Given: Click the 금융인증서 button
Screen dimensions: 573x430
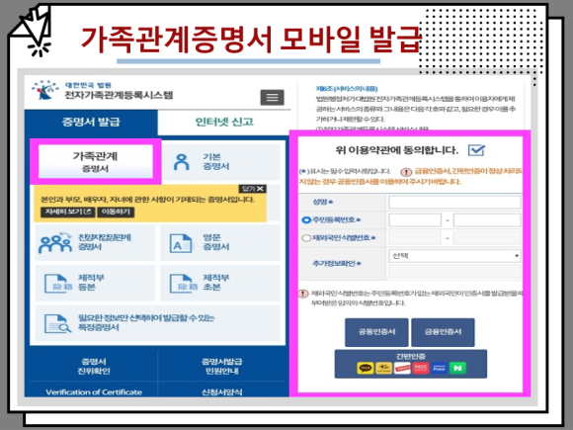Looking at the screenshot, I should pos(443,332).
